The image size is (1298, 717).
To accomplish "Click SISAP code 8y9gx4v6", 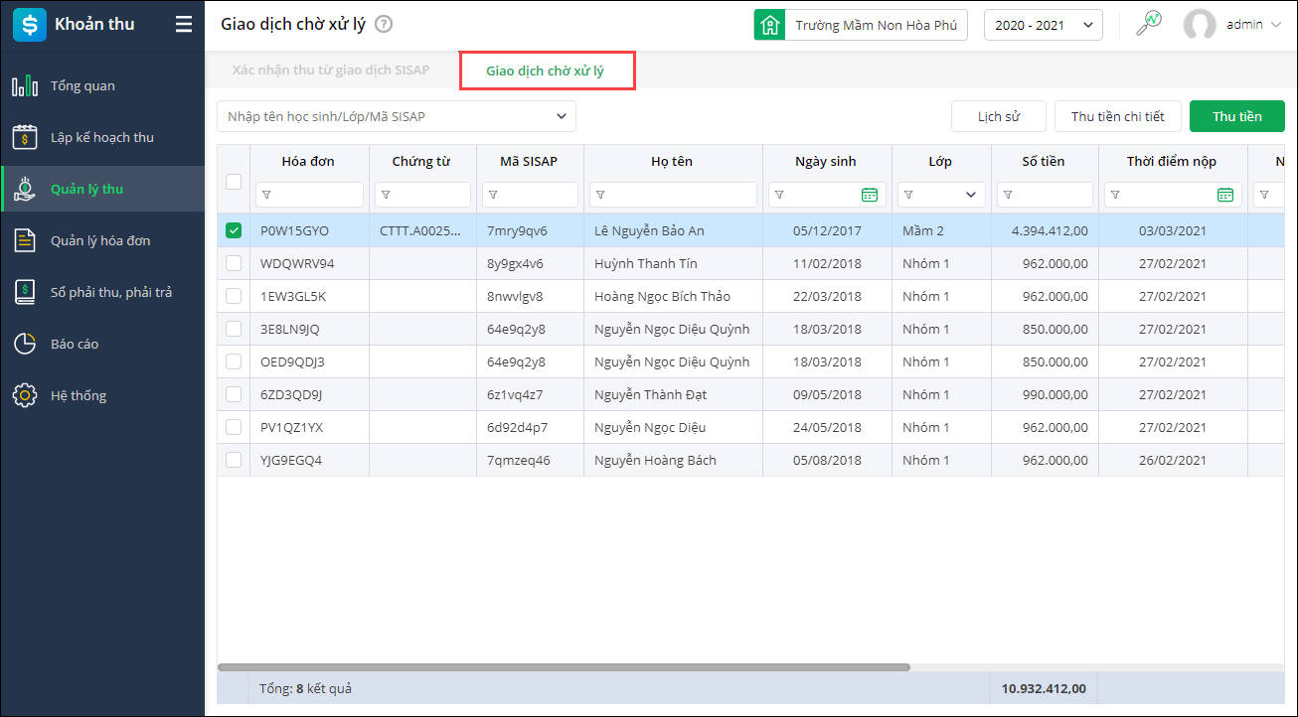I will (x=515, y=263).
